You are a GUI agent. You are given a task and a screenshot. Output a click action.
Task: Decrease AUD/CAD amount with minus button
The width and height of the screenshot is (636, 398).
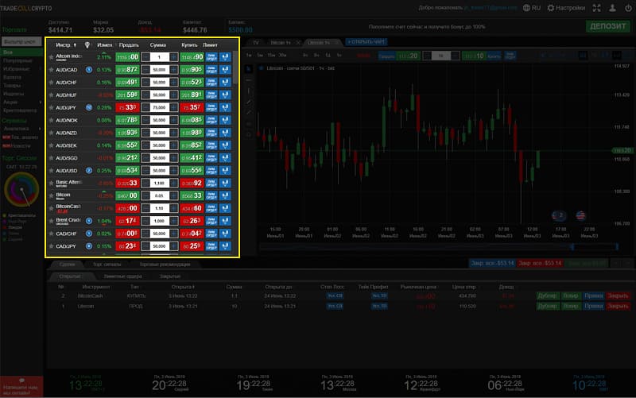tap(145, 70)
